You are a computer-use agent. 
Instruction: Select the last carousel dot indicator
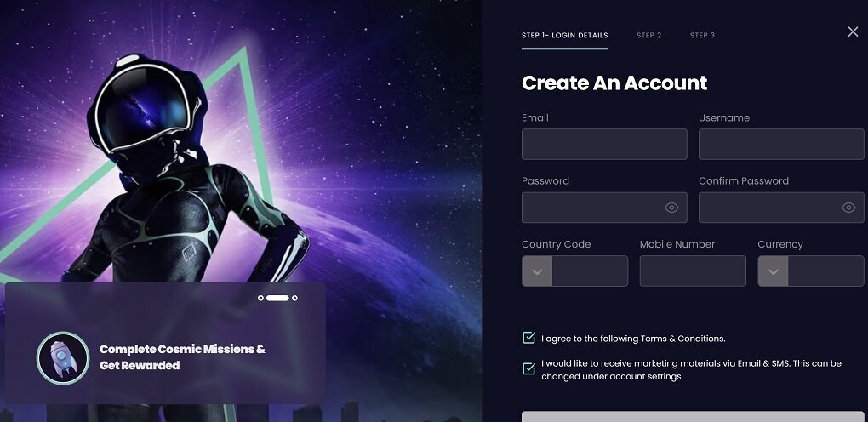tap(294, 298)
